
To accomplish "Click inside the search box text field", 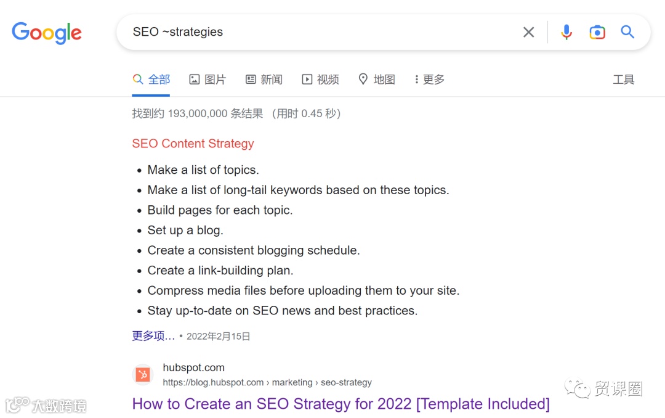I will coord(322,32).
